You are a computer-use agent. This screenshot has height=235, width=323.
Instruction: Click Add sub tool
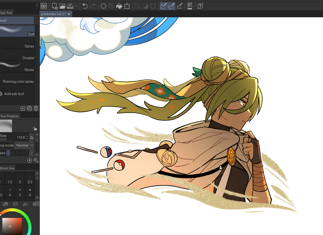pos(14,94)
